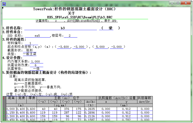Click material number field value 1

tap(31, 43)
